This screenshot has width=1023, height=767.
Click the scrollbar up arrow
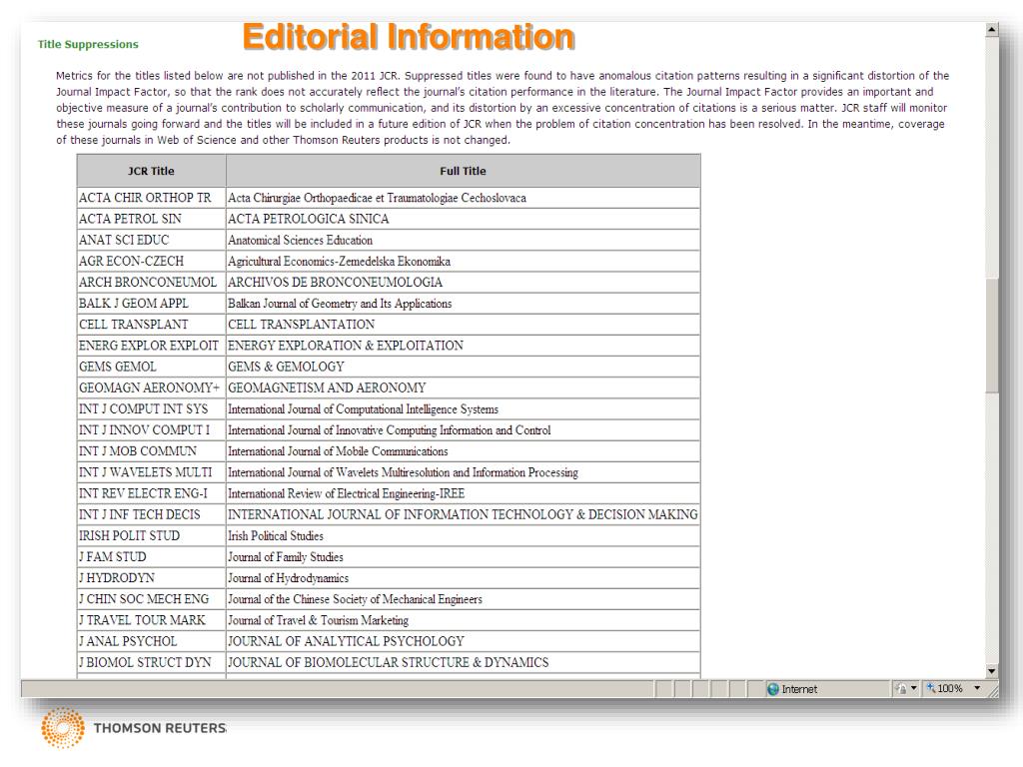pos(992,30)
